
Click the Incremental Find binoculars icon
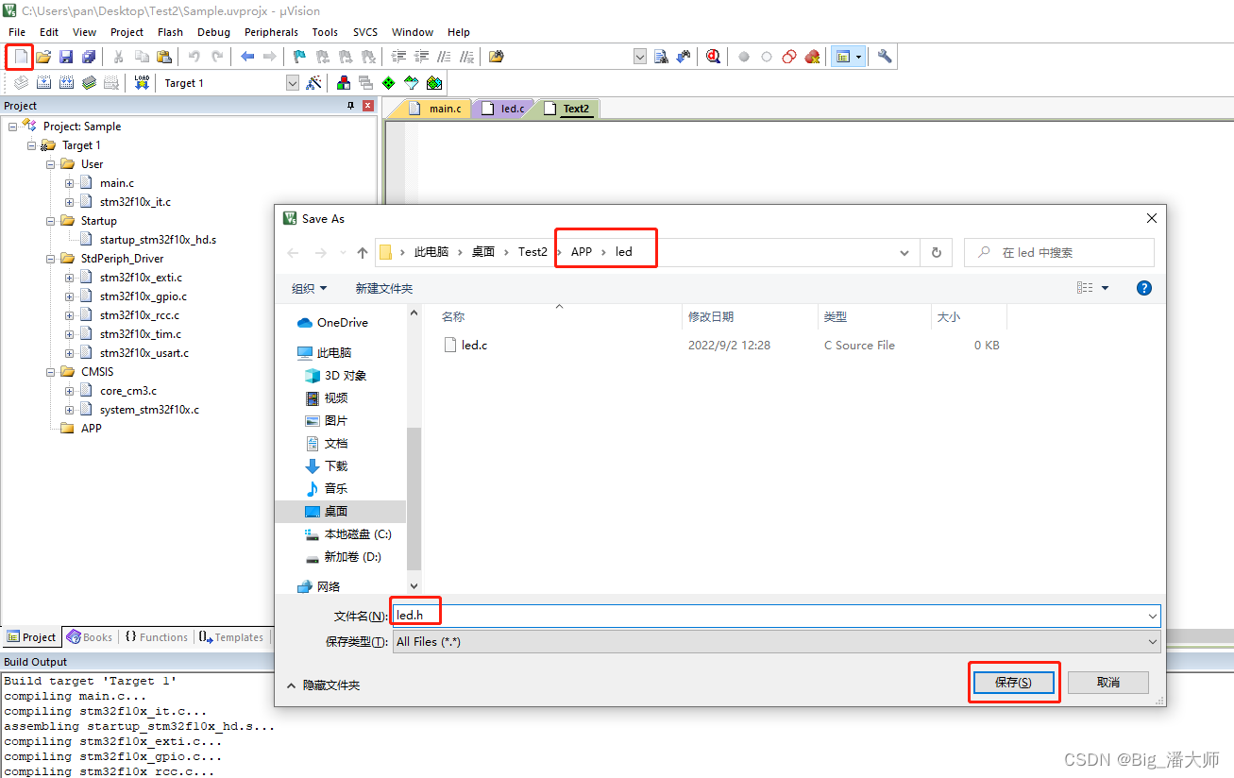683,57
